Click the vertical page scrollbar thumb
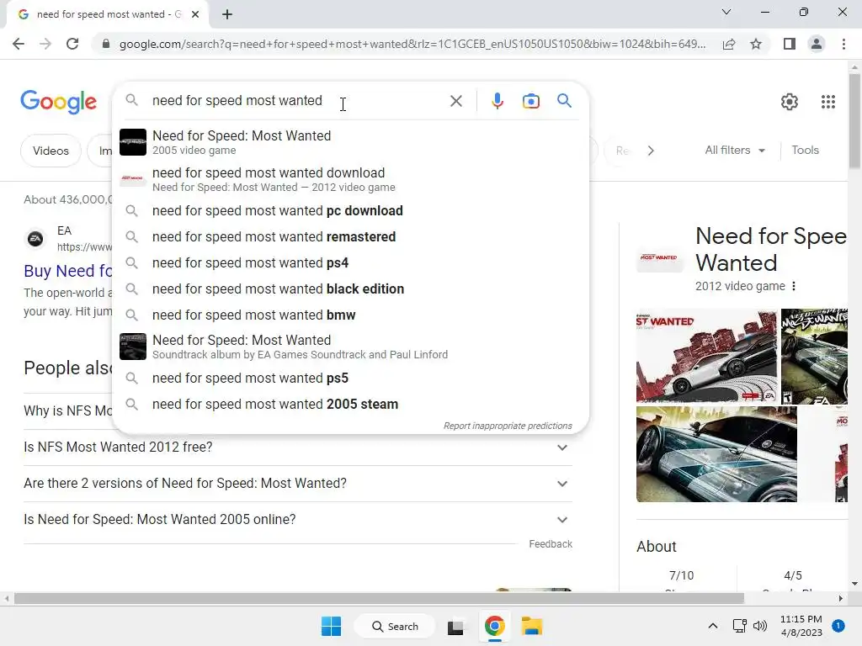 click(x=854, y=121)
